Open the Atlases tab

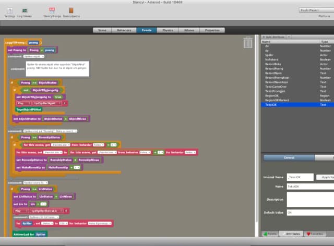tap(189, 30)
